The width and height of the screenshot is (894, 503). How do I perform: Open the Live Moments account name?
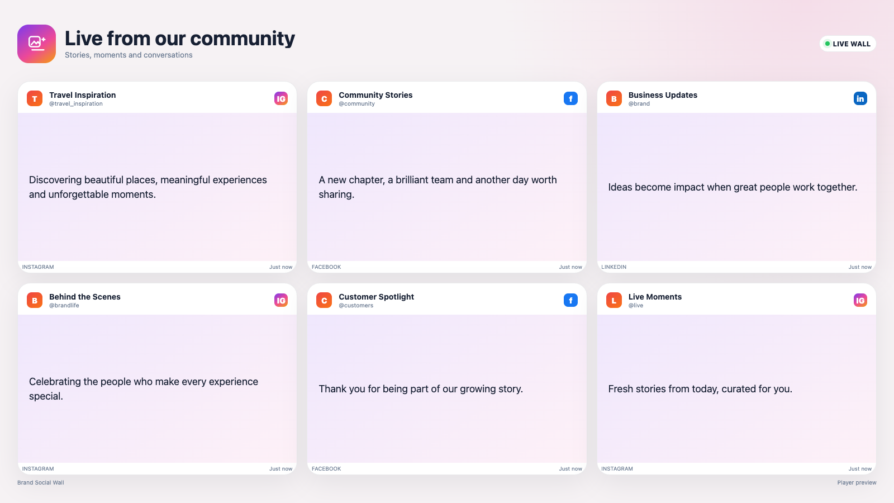click(x=655, y=297)
